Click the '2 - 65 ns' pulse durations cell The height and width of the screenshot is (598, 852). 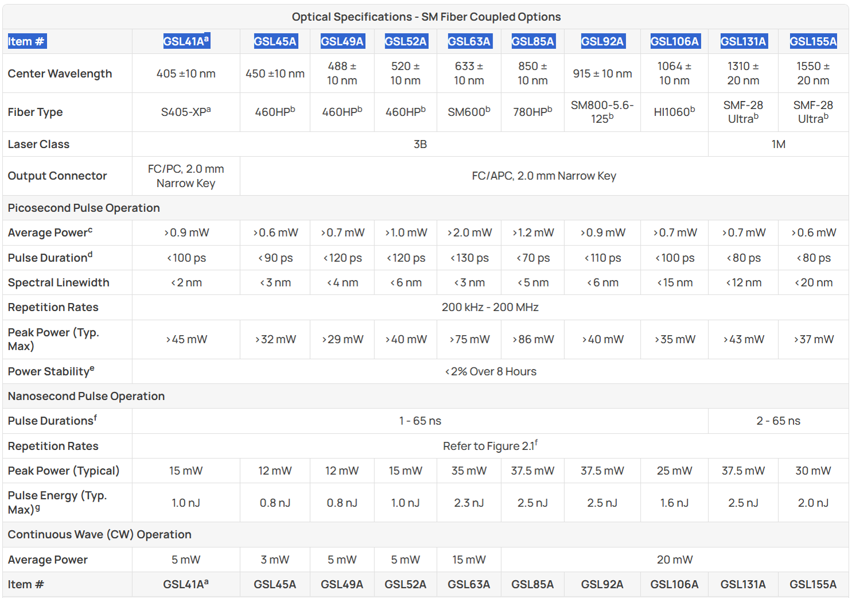[x=779, y=421]
